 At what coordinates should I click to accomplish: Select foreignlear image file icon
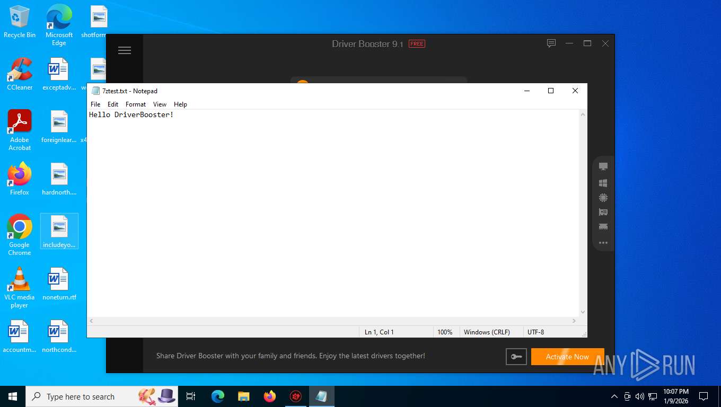click(59, 127)
